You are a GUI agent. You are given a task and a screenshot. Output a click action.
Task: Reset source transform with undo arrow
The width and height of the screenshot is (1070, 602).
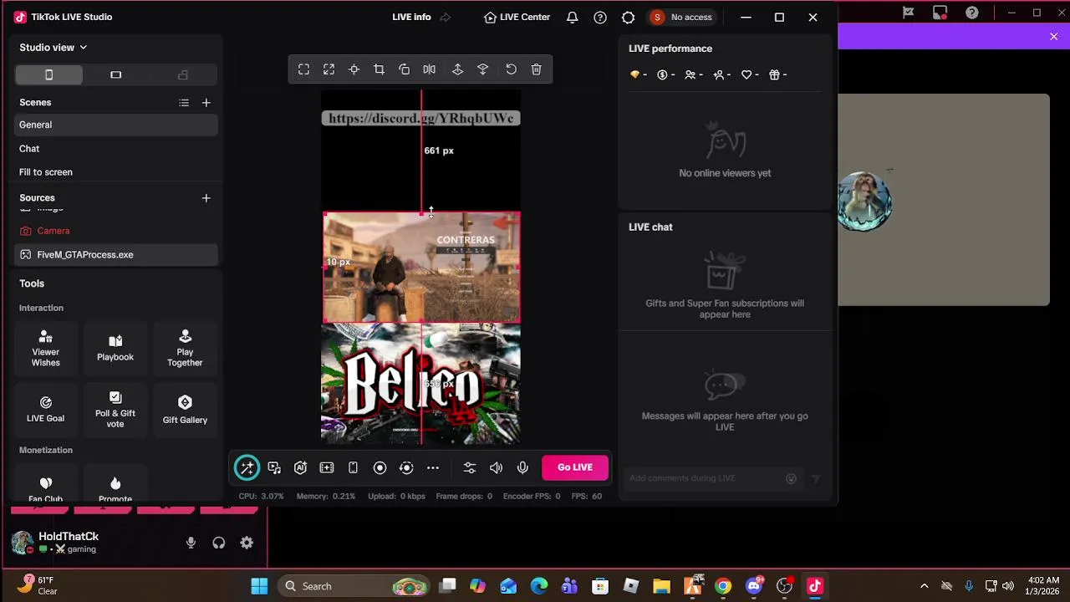tap(512, 69)
